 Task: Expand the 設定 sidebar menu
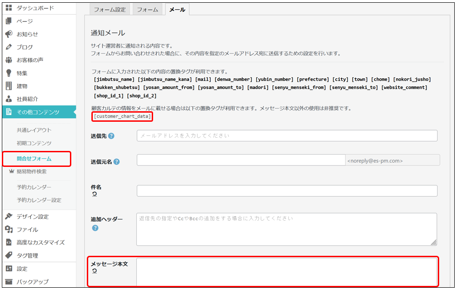point(22,269)
